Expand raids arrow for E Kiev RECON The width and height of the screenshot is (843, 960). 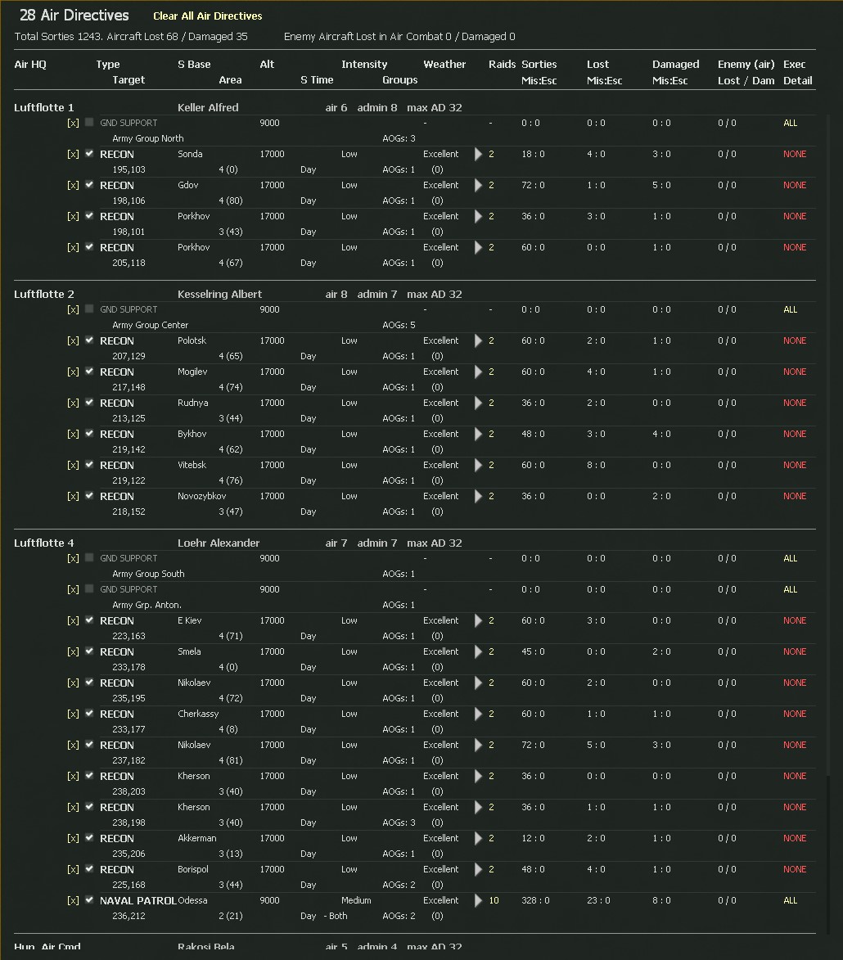coord(478,621)
